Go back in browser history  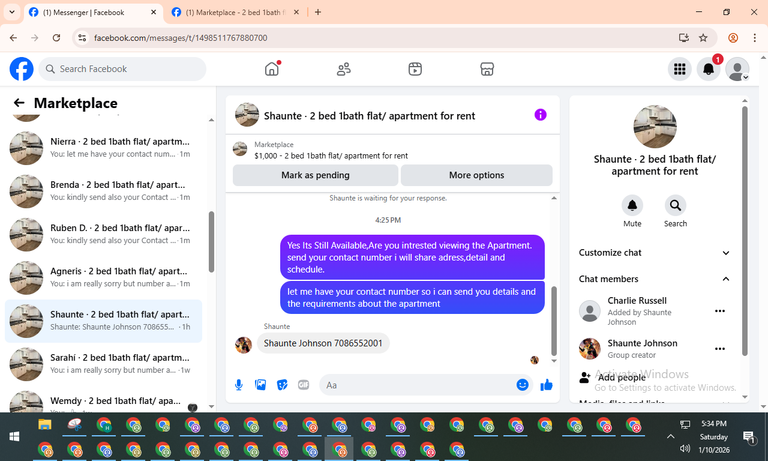tap(13, 38)
